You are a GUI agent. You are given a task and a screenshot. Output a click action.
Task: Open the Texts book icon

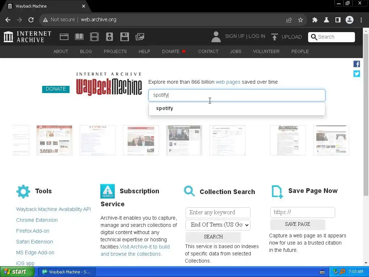coord(79,37)
